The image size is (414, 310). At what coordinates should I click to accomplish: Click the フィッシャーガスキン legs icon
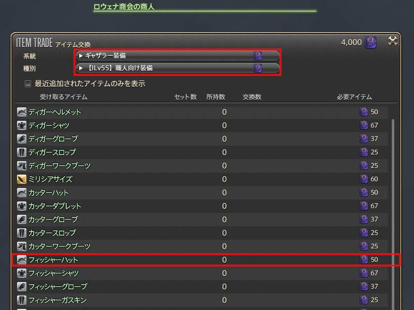(22, 300)
